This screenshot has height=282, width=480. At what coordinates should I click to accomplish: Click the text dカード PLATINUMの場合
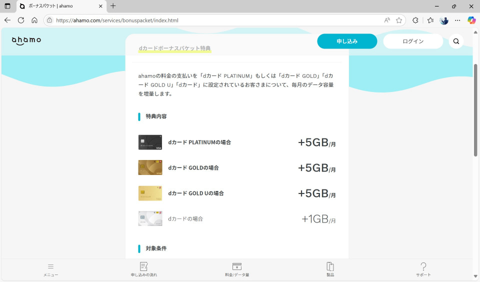pos(199,142)
